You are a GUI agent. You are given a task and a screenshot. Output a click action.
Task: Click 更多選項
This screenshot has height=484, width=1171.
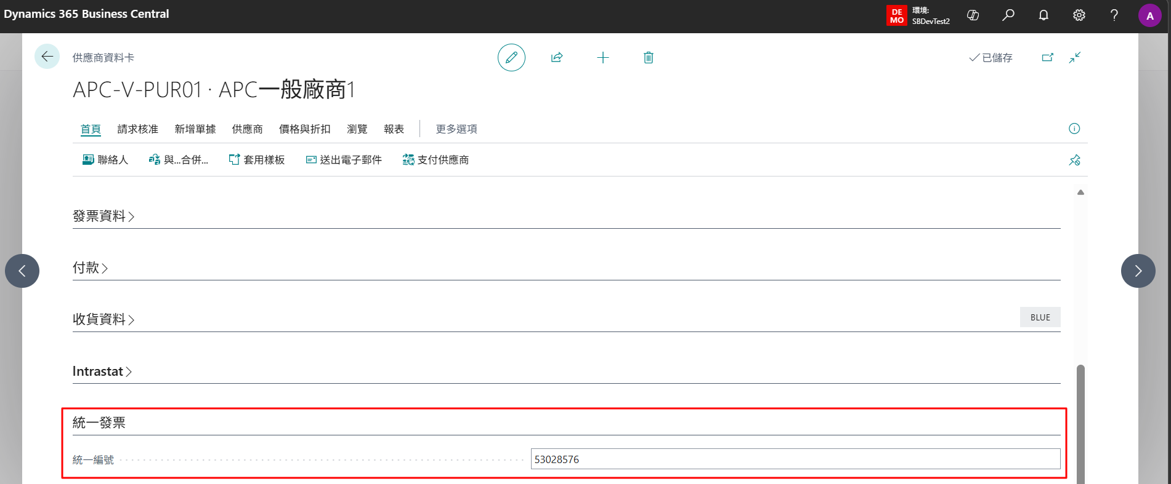456,129
